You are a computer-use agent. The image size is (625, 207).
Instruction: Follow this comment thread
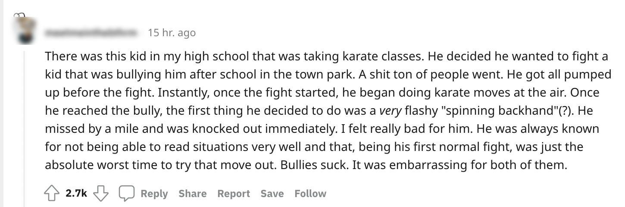point(310,194)
